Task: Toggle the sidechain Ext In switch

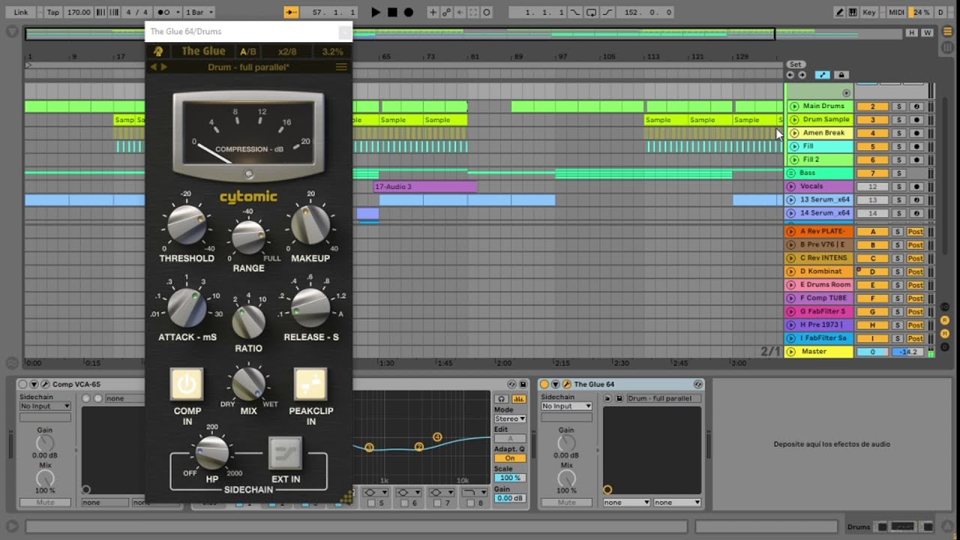Action: [286, 454]
